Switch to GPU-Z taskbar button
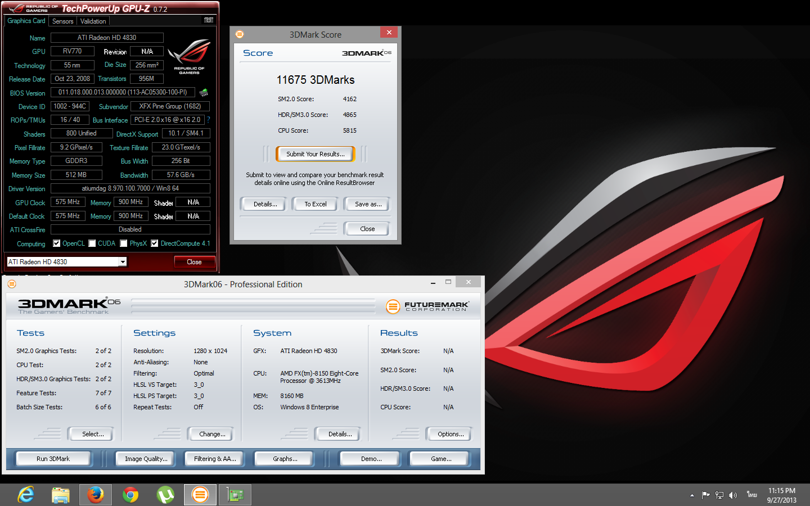 pyautogui.click(x=235, y=495)
